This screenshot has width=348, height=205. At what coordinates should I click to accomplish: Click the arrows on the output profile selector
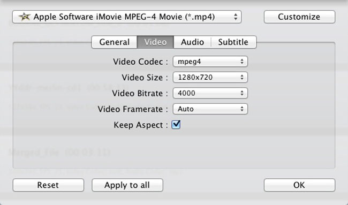(x=236, y=17)
